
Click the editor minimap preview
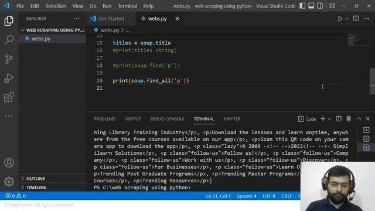pos(357,40)
